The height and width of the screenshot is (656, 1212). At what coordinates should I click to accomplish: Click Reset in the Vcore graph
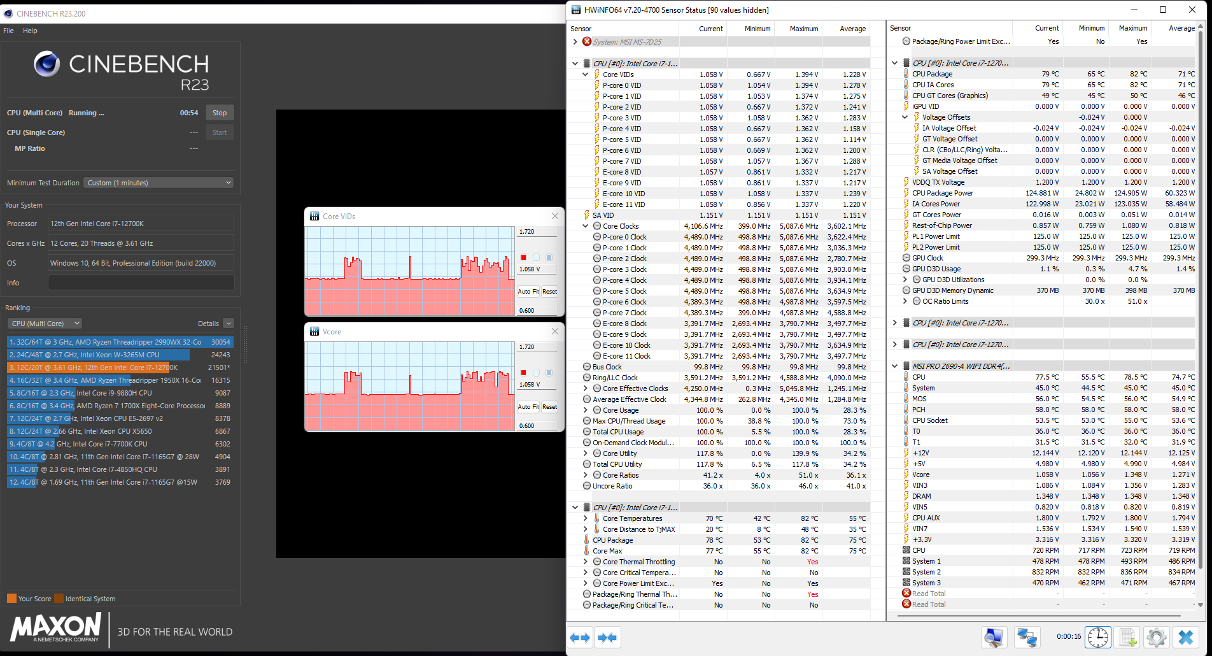pyautogui.click(x=550, y=407)
